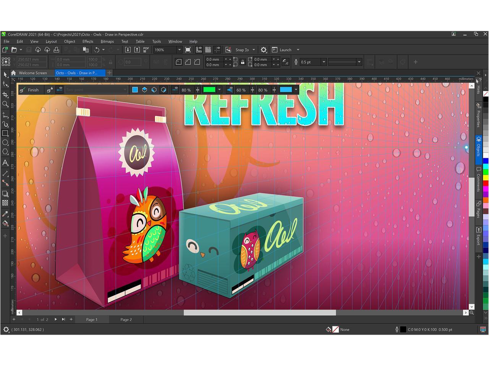
Task: Pick the Ellipse tool
Action: pyautogui.click(x=5, y=143)
